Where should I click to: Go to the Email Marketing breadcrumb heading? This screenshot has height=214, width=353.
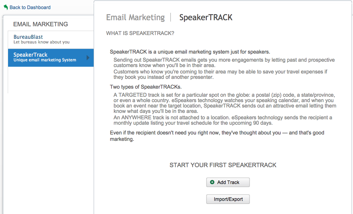[x=135, y=17]
